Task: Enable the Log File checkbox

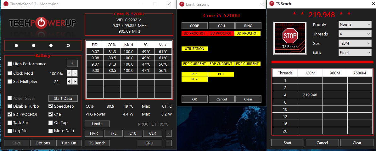Action: point(9,131)
